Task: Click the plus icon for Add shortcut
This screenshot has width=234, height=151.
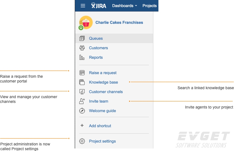Action: 82,125
